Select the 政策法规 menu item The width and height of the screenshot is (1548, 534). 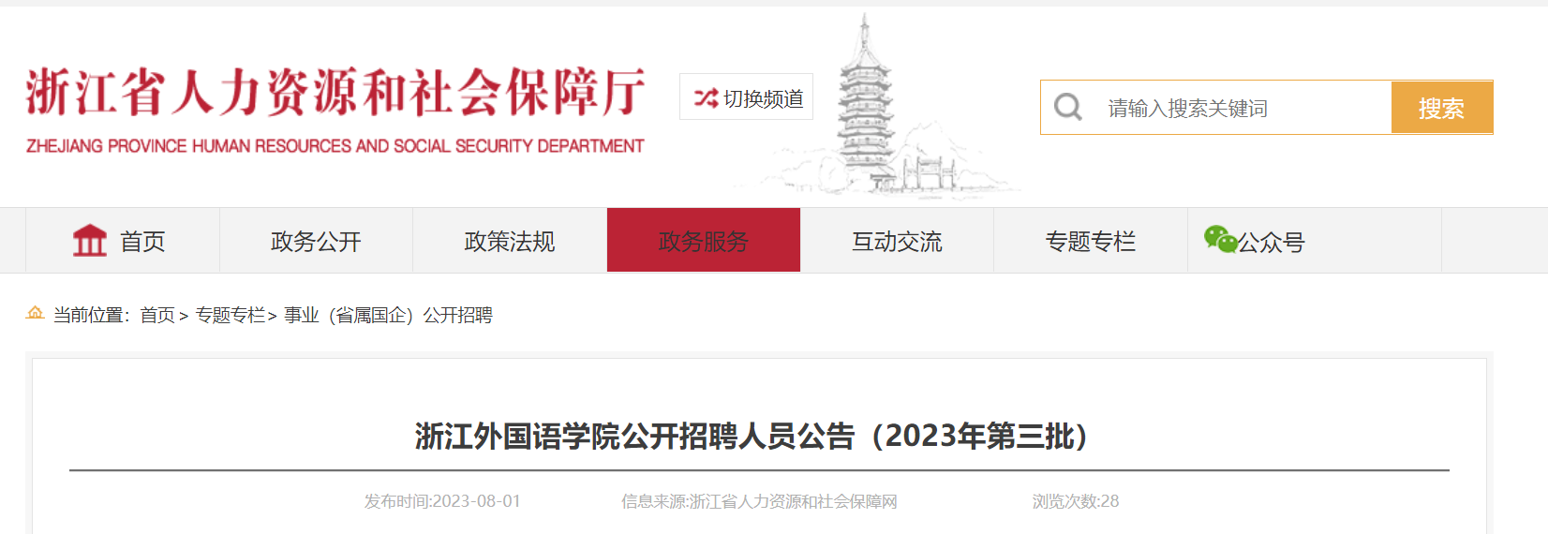point(510,241)
